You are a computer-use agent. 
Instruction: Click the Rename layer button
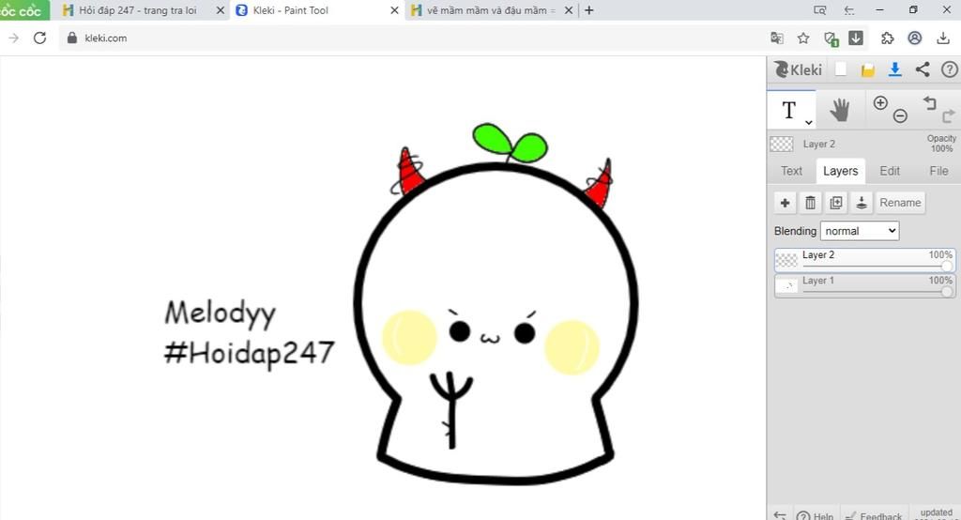900,203
